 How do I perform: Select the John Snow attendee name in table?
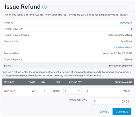9,91
